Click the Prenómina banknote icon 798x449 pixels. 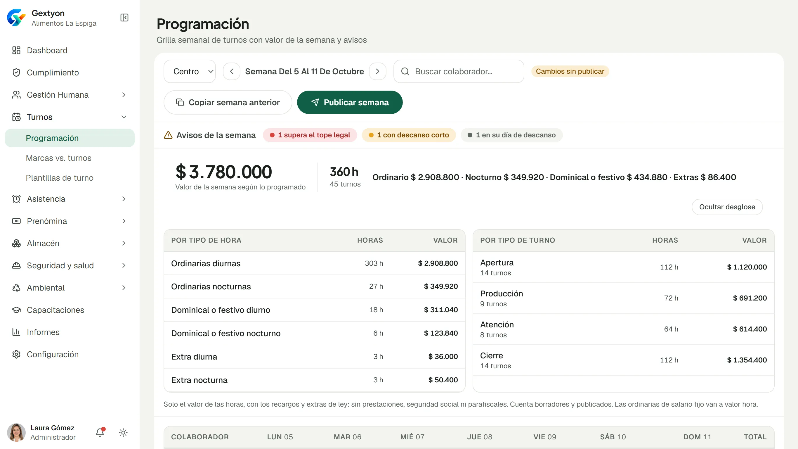[x=16, y=221]
